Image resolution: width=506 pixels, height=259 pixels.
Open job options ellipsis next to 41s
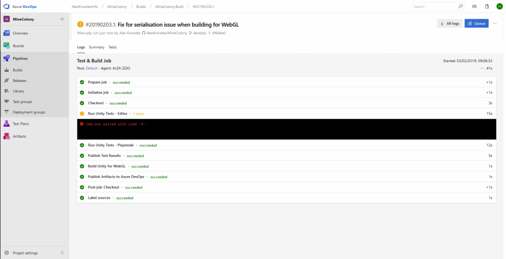[x=482, y=68]
